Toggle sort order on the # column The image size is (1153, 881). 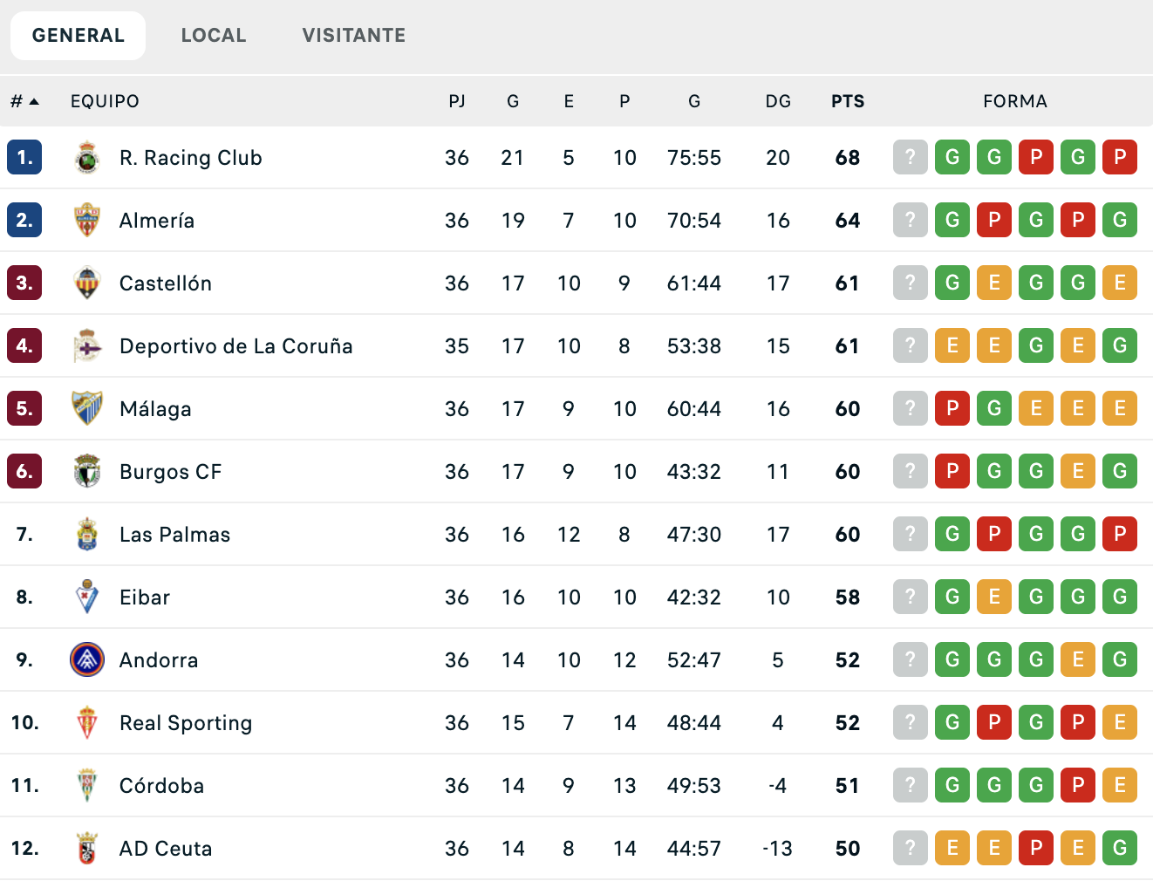point(24,101)
